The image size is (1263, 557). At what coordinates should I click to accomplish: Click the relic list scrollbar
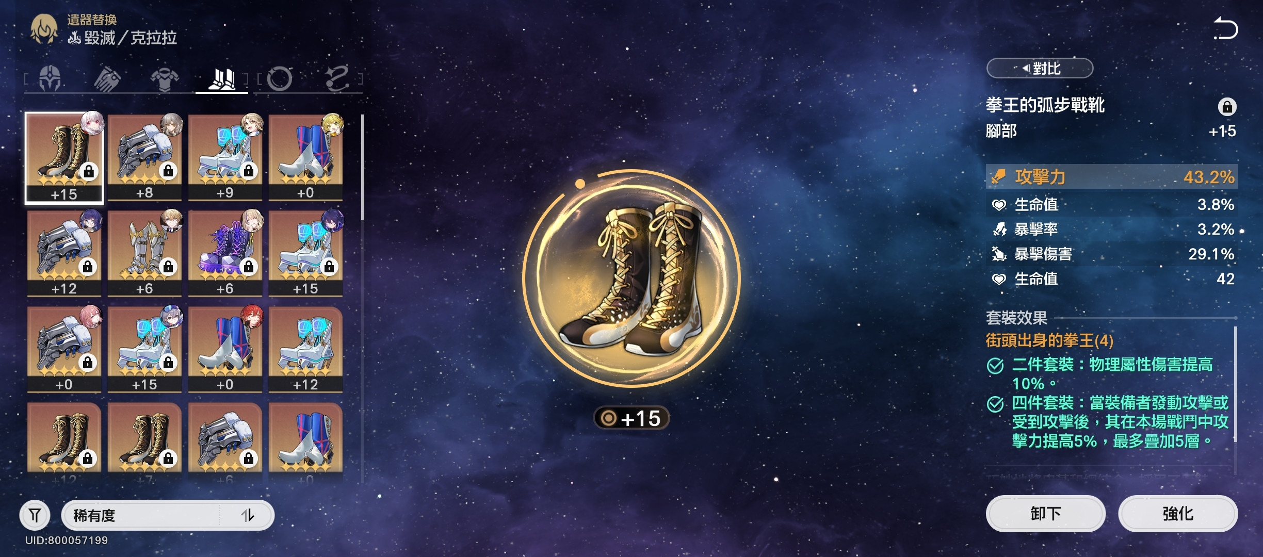(x=363, y=168)
